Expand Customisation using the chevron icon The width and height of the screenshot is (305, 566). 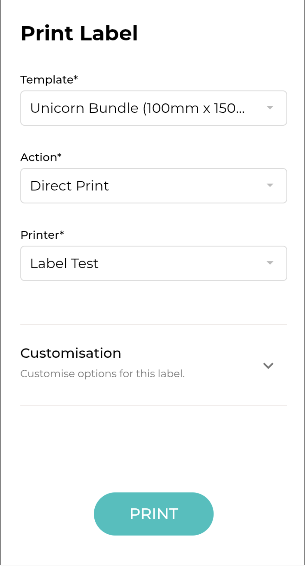click(268, 366)
